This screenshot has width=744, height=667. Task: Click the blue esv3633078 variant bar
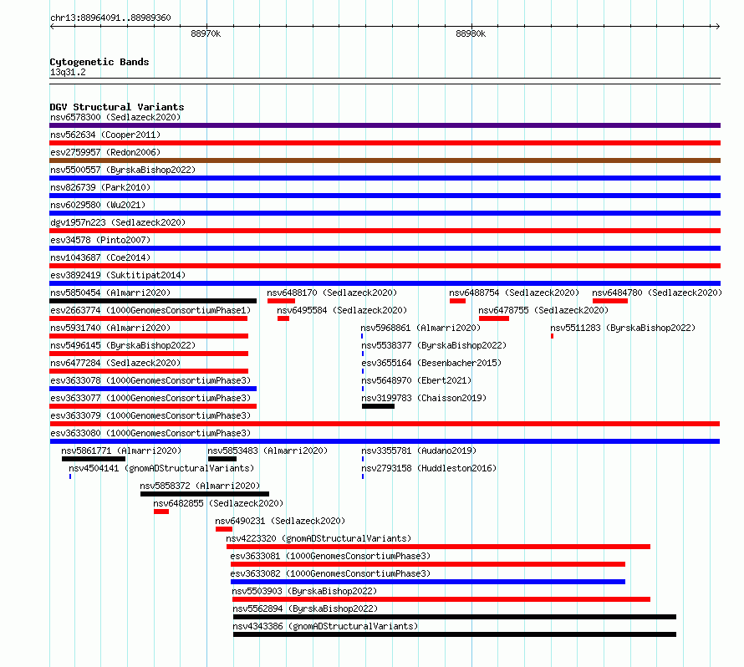click(153, 389)
